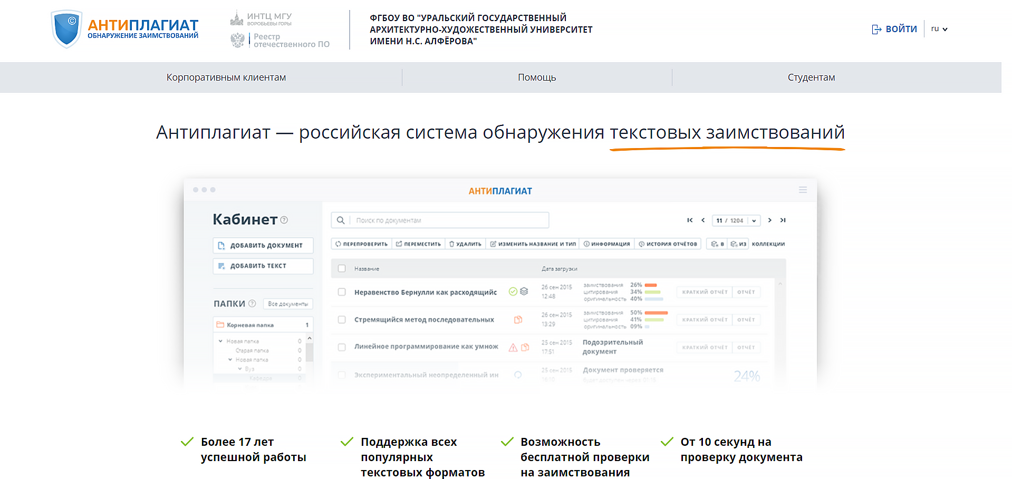Go to last page arrow icon
This screenshot has height=479, width=1012.
[783, 220]
